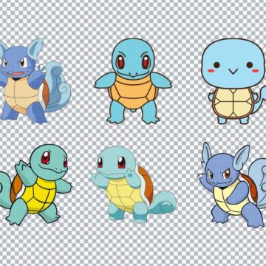Select the teal Squirtle with bright yellow belly
Viewport: 266px width, 266px height.
[x=35, y=185]
